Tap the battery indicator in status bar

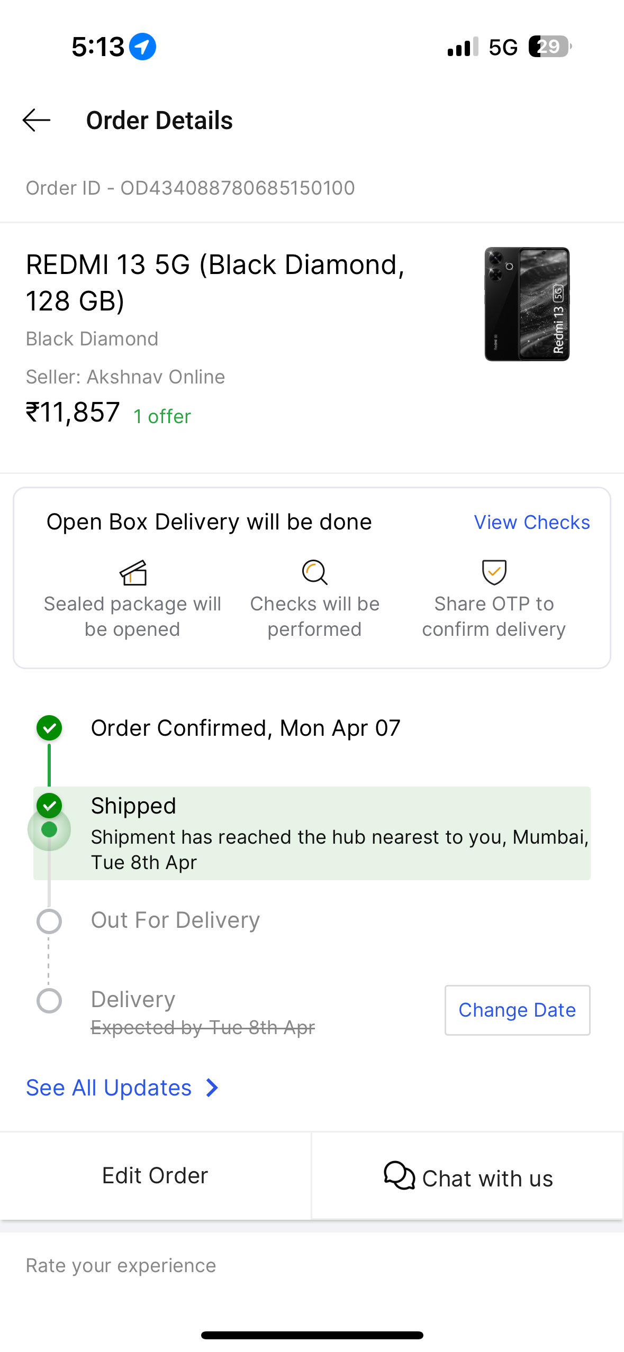[x=549, y=47]
